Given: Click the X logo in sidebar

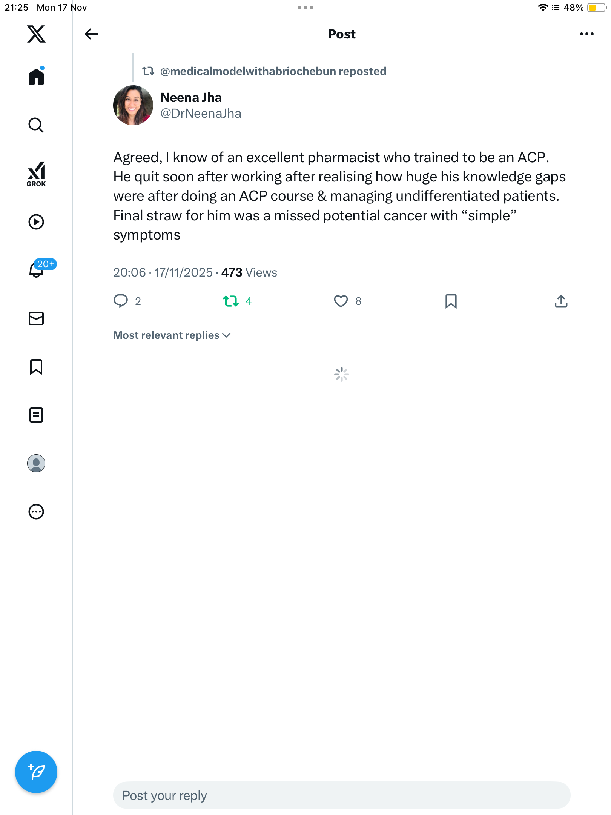Looking at the screenshot, I should (x=36, y=34).
